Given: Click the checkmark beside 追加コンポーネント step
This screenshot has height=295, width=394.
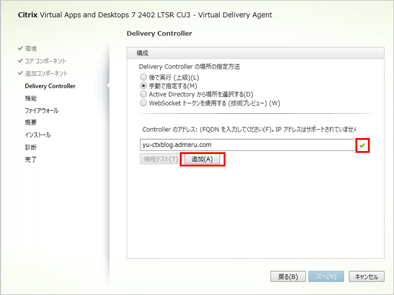Looking at the screenshot, I should [20, 73].
